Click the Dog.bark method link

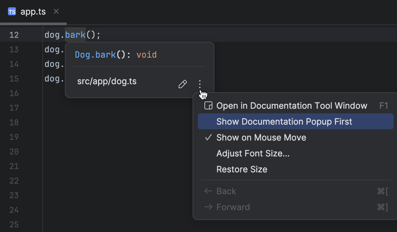pyautogui.click(x=95, y=54)
